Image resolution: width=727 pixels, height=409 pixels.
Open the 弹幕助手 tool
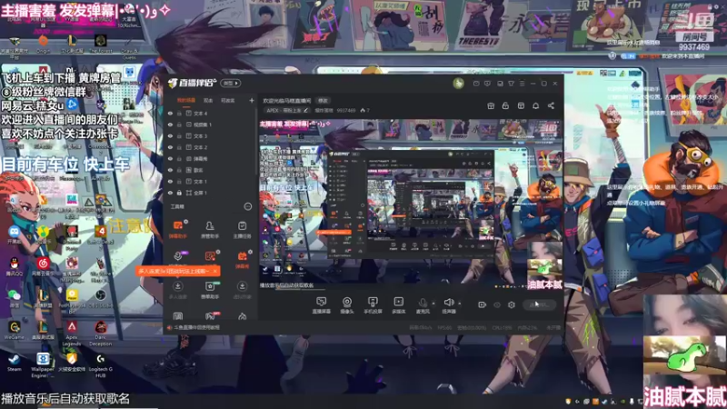coord(177,229)
